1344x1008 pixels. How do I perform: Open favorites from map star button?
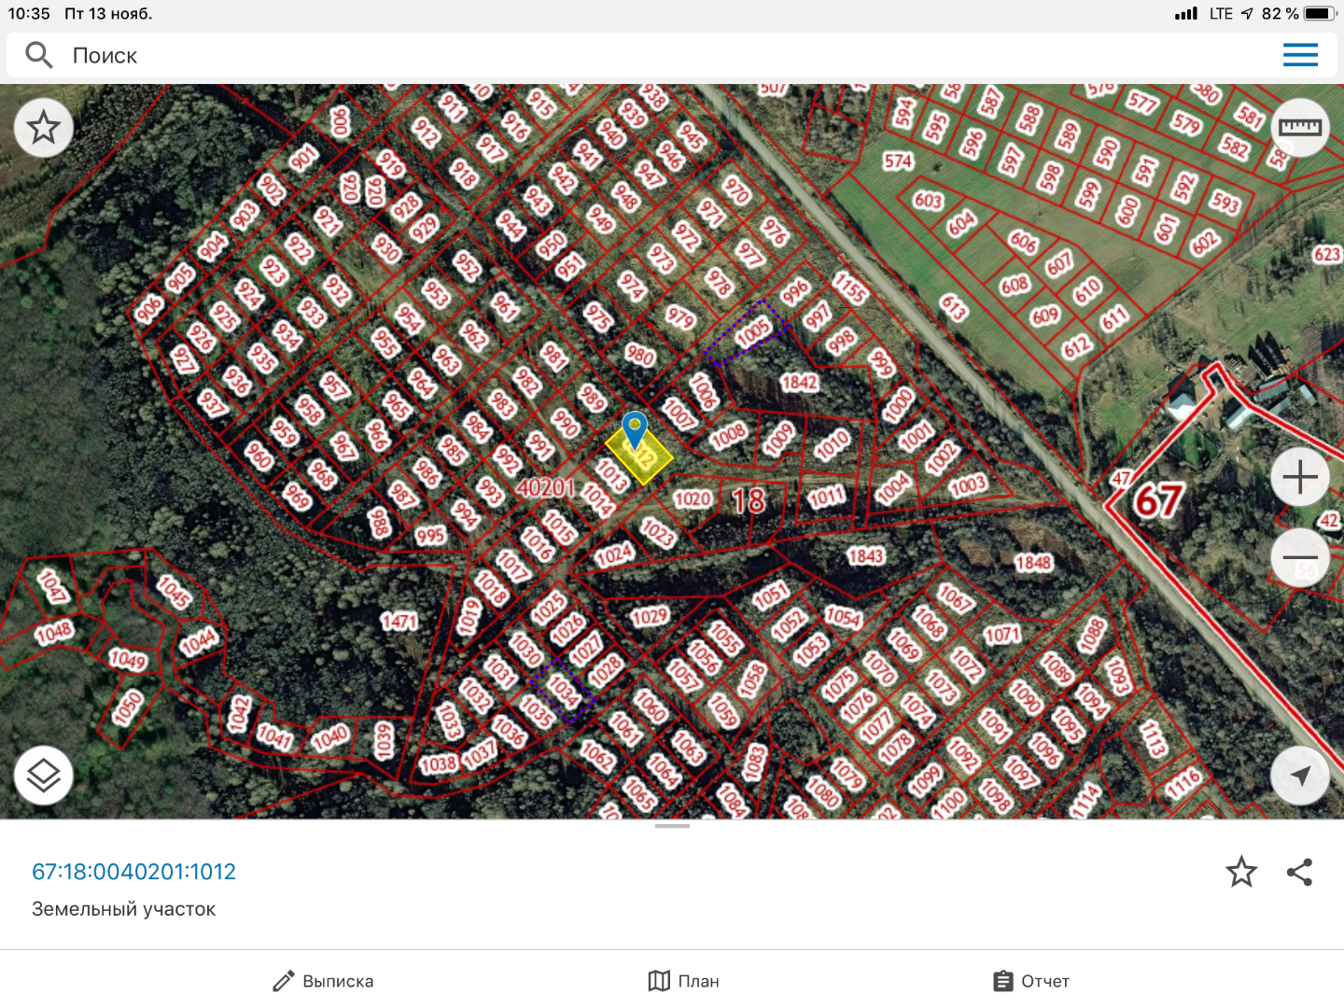tap(44, 127)
